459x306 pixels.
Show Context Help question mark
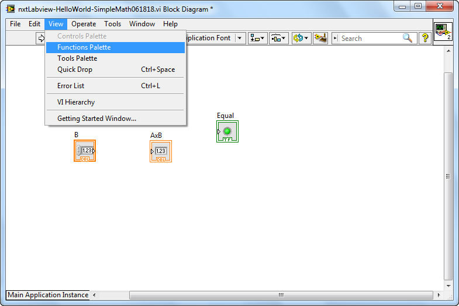tap(425, 39)
